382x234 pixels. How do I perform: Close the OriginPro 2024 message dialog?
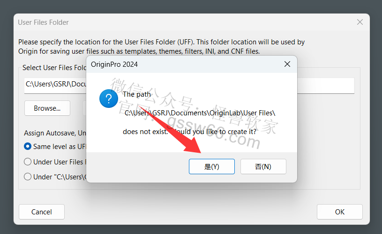tap(287, 64)
